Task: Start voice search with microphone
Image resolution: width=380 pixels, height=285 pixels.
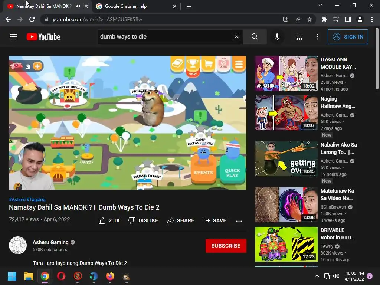Action: coord(277,37)
